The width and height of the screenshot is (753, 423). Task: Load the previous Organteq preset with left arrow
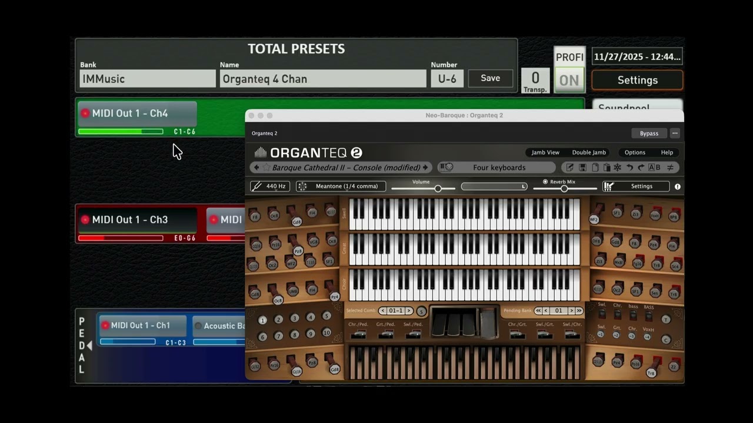(x=256, y=167)
